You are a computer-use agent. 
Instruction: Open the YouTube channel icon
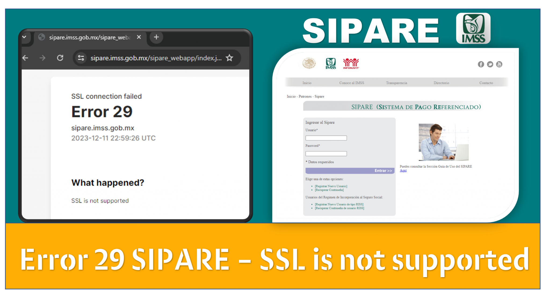click(x=499, y=64)
